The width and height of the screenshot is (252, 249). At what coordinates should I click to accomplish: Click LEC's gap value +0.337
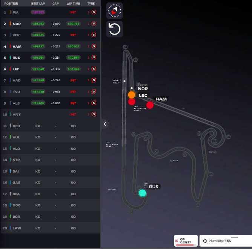tap(55, 69)
